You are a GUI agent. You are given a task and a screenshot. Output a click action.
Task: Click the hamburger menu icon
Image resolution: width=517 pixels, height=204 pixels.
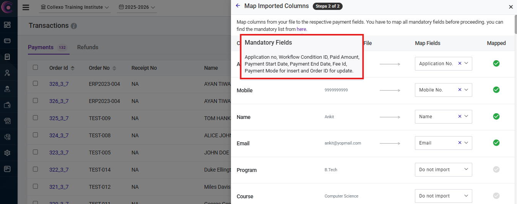(26, 7)
